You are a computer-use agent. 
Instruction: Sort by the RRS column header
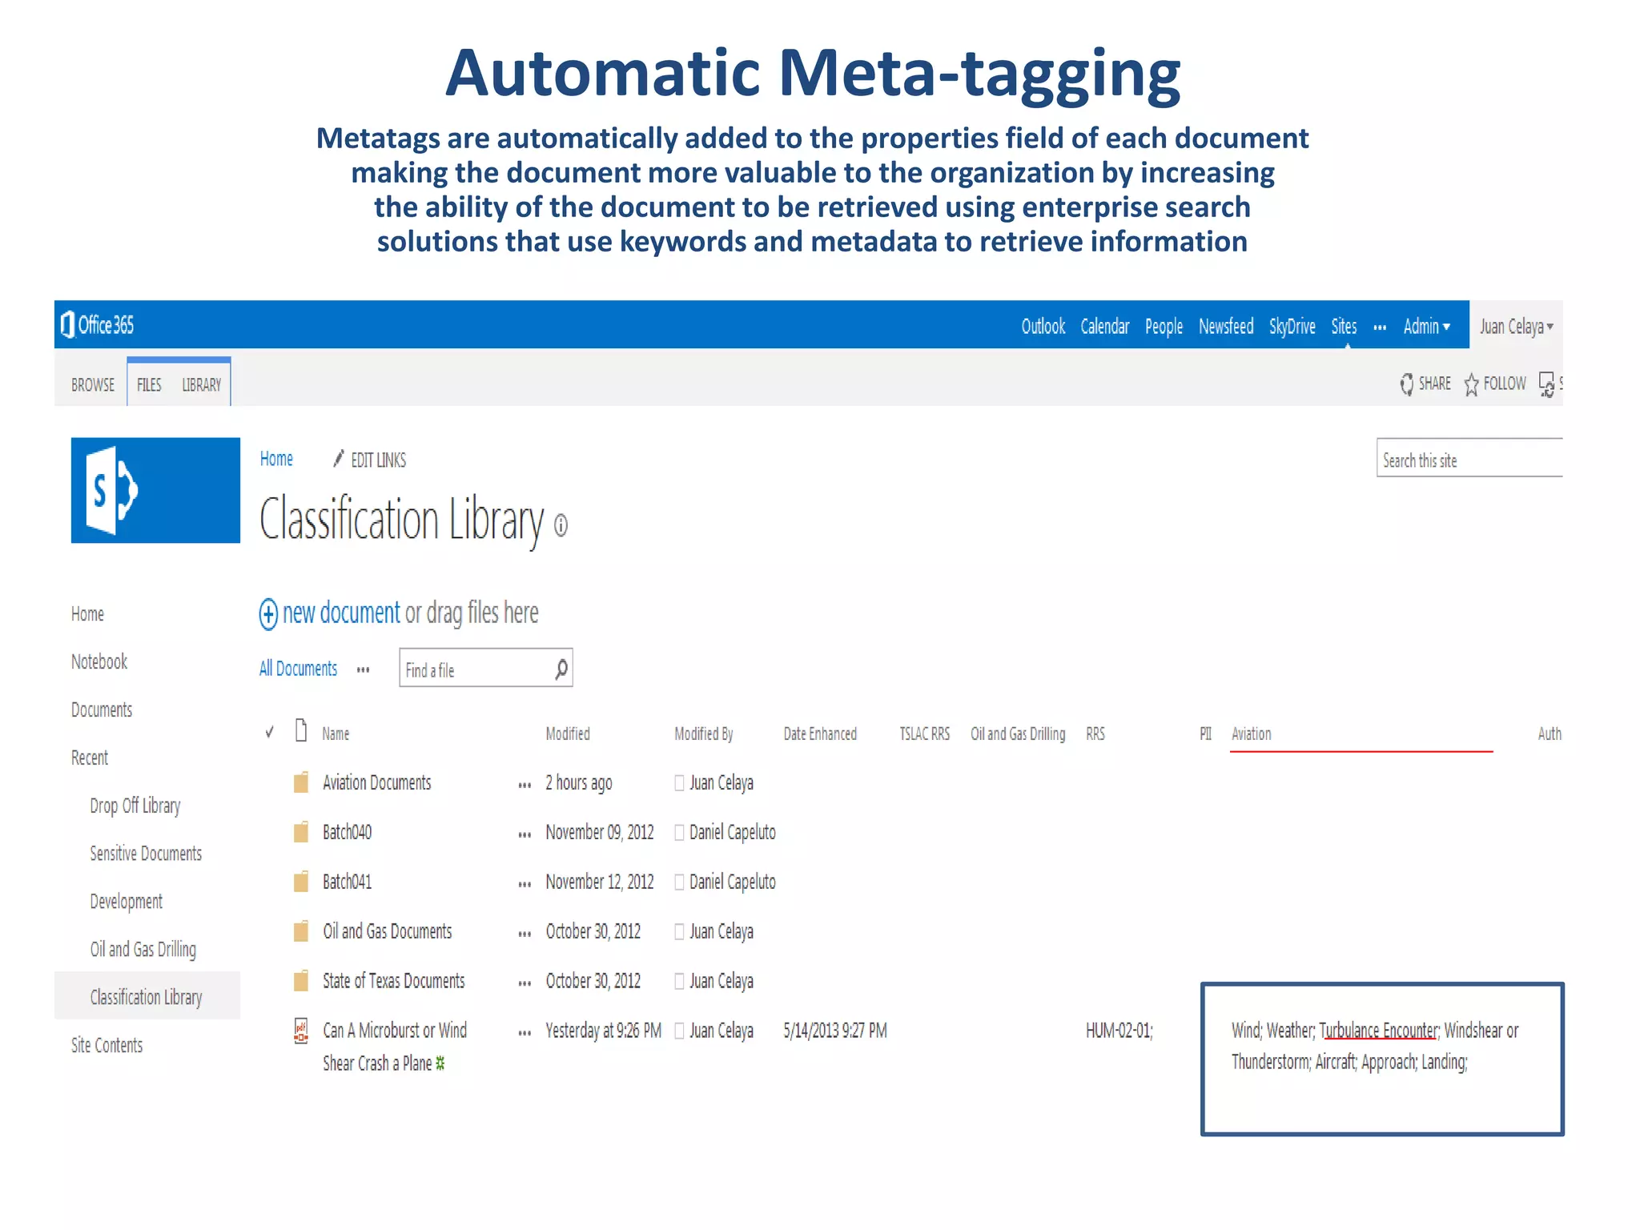1095,734
